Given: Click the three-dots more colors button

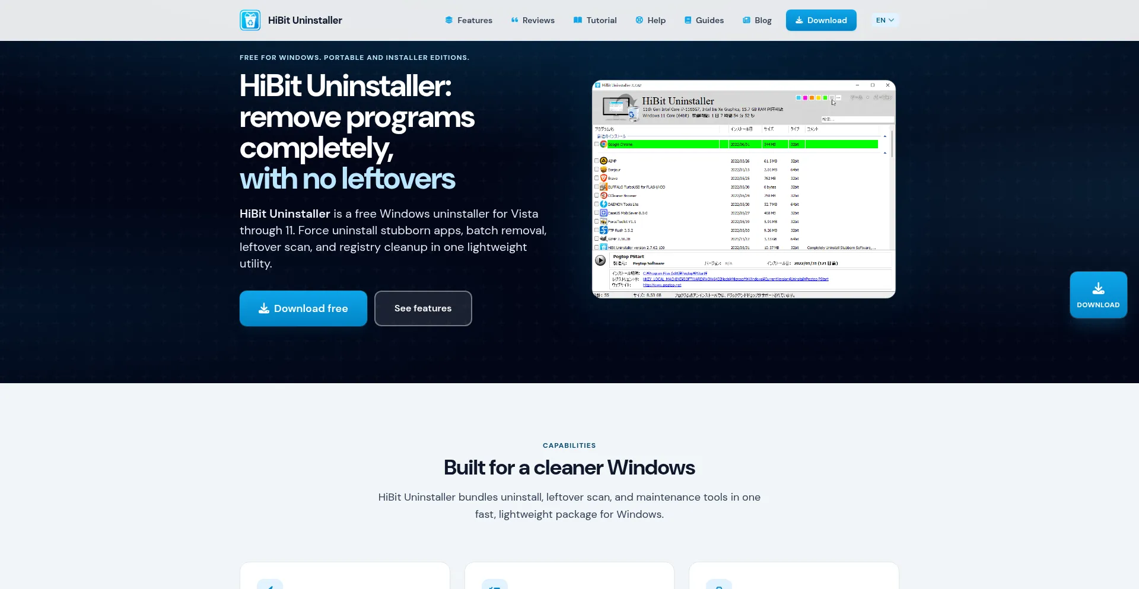Looking at the screenshot, I should 838,98.
